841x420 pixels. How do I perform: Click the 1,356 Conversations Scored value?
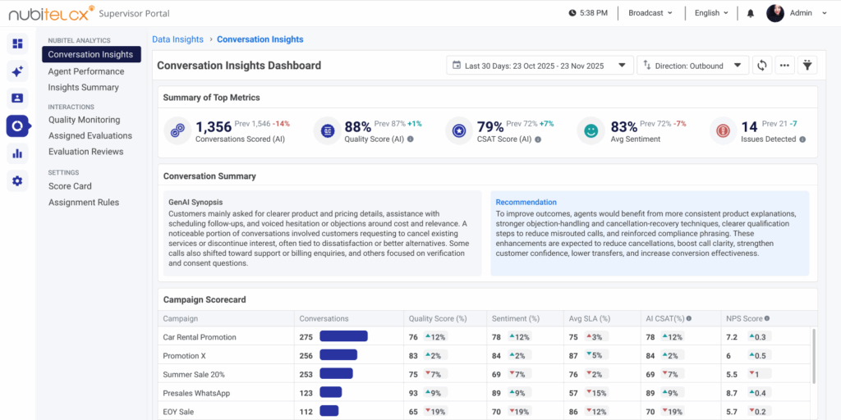(x=214, y=126)
